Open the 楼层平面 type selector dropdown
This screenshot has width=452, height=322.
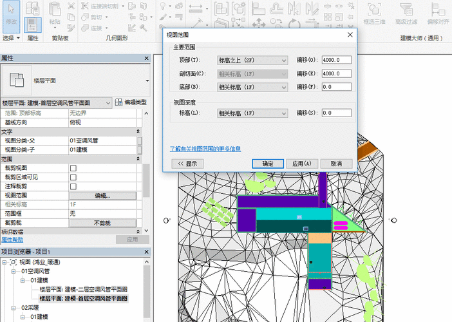point(147,80)
